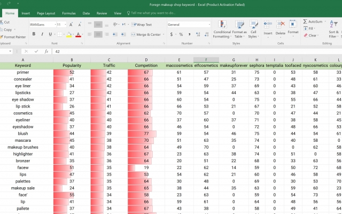Click the Tell me what you want box
This screenshot has width=342, height=214.
click(151, 13)
